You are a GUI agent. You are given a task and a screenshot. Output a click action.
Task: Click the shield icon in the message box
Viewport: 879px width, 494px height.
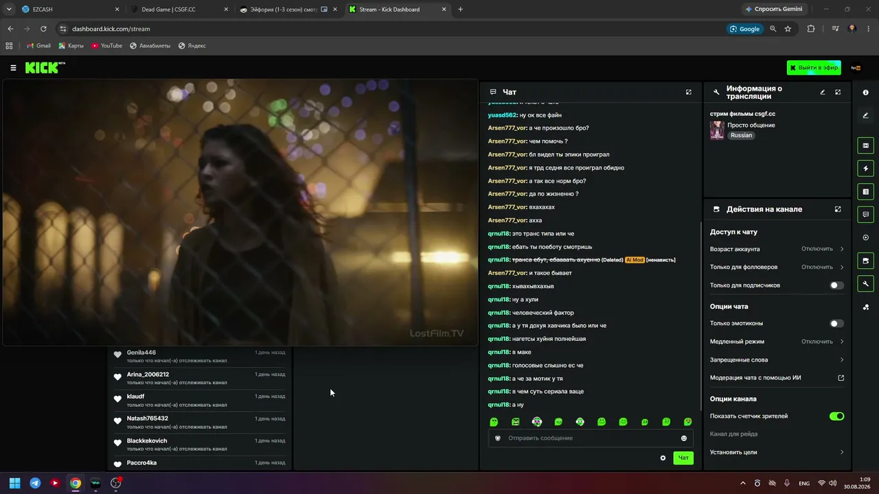point(498,438)
